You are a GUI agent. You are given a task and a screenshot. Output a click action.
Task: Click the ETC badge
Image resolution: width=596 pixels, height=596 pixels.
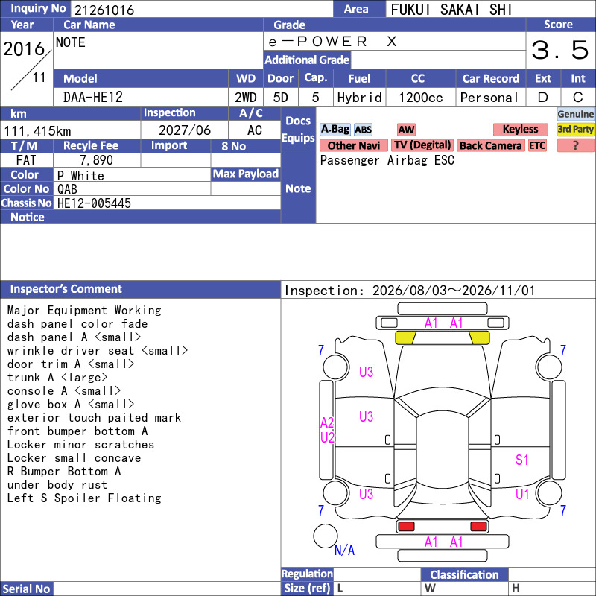(537, 145)
